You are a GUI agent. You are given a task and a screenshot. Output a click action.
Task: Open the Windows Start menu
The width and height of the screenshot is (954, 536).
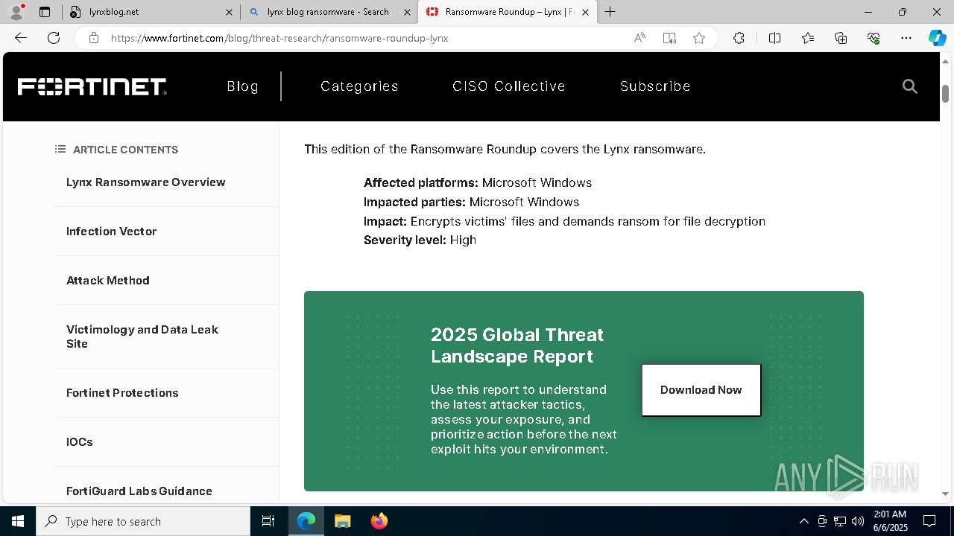click(x=18, y=521)
